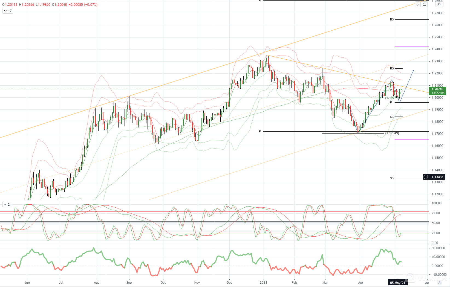450x287 pixels.
Task: Click the high value 1.20266
Action: [x=28, y=5]
